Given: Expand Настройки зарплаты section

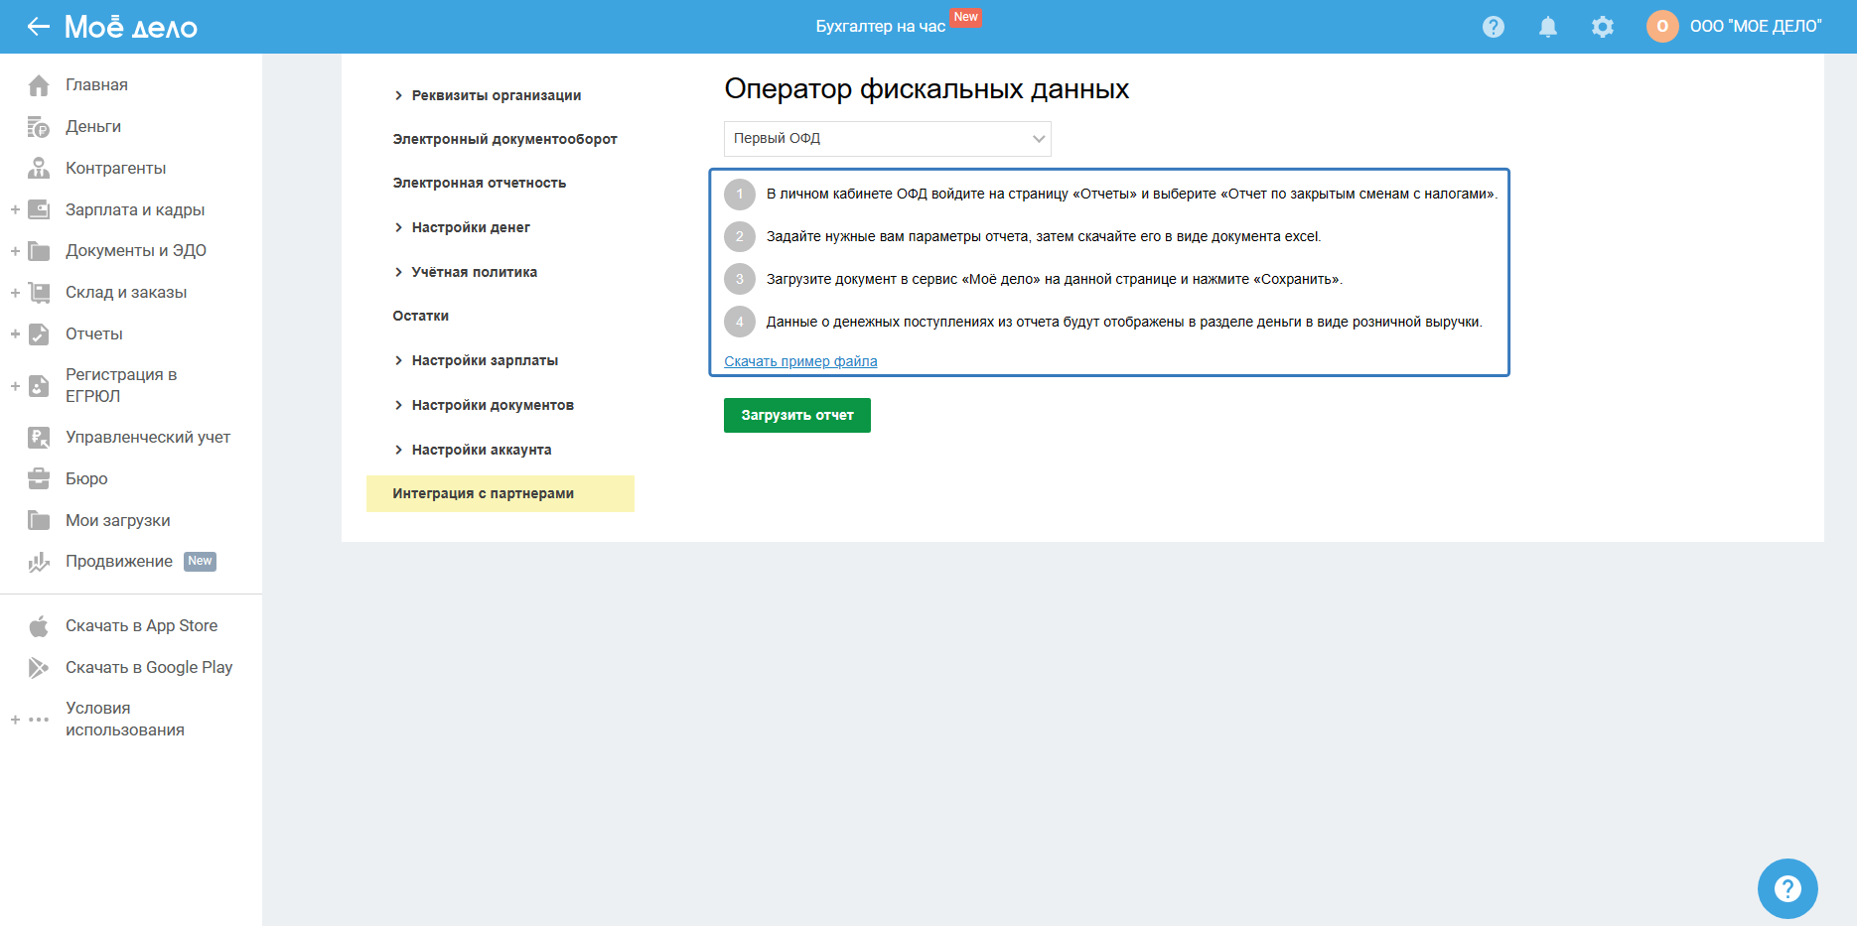Looking at the screenshot, I should (398, 360).
